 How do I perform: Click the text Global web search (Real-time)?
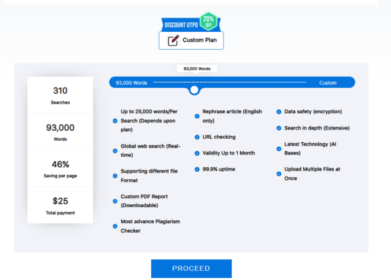point(151,151)
